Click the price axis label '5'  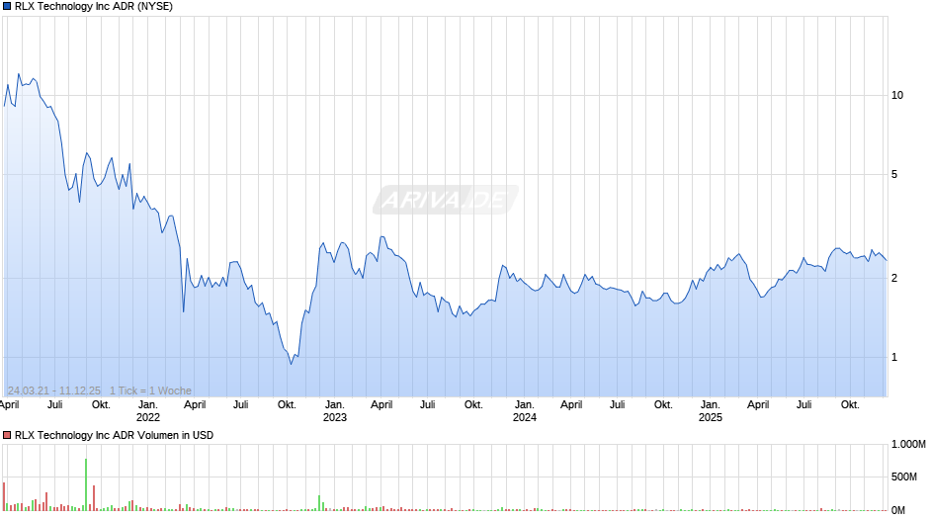tap(894, 174)
